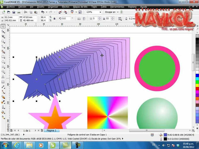Click the star points value field
The width and height of the screenshot is (199, 149).
coord(95,19)
